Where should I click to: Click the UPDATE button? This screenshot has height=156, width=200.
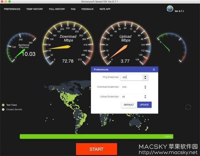coord(144,105)
